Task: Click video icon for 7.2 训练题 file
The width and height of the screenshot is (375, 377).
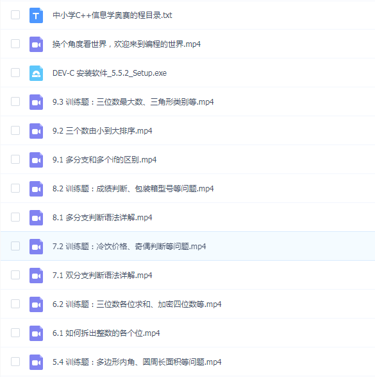Action: click(x=37, y=247)
